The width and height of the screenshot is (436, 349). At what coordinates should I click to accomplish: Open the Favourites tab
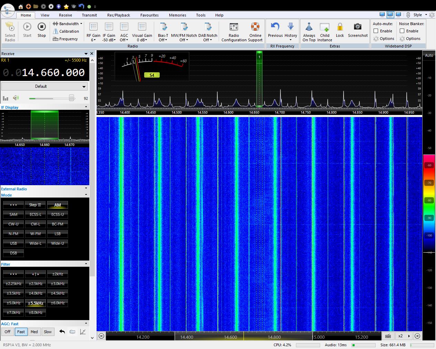[x=149, y=15]
